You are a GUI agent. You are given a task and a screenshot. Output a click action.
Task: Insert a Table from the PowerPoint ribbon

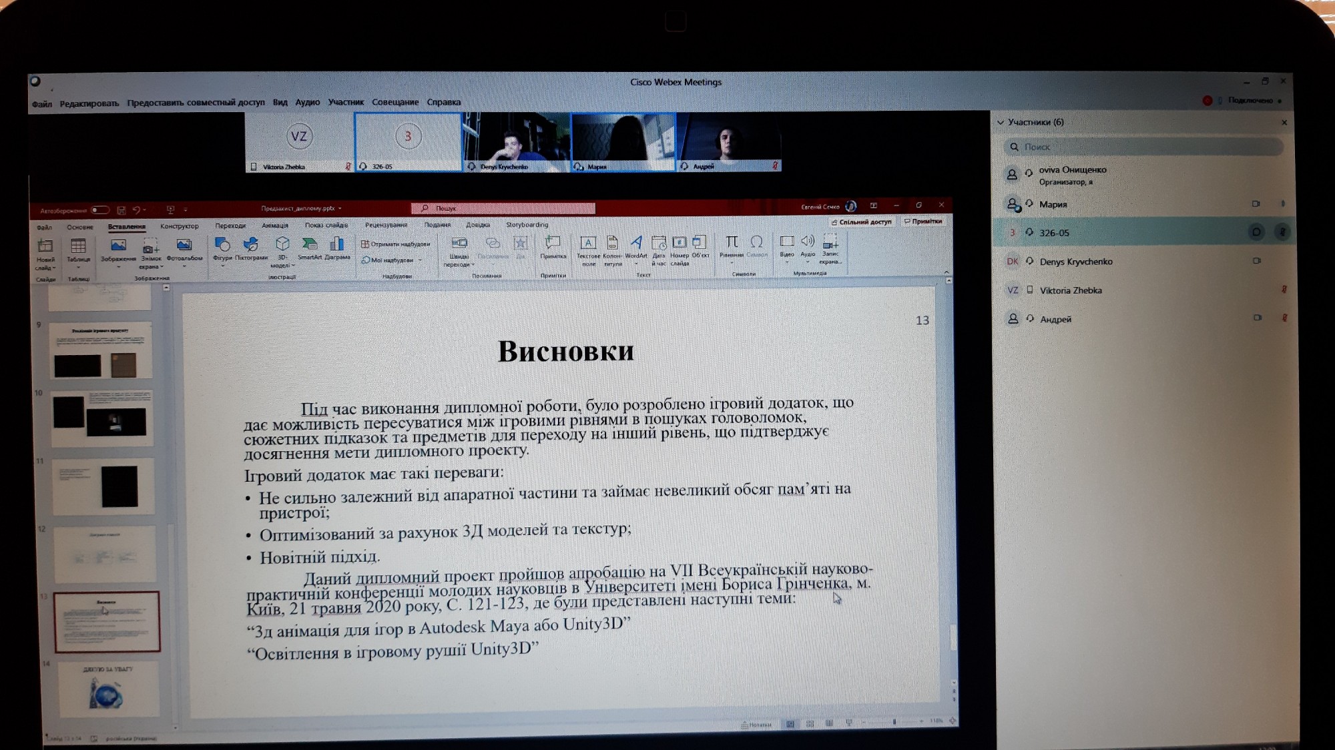(x=78, y=253)
